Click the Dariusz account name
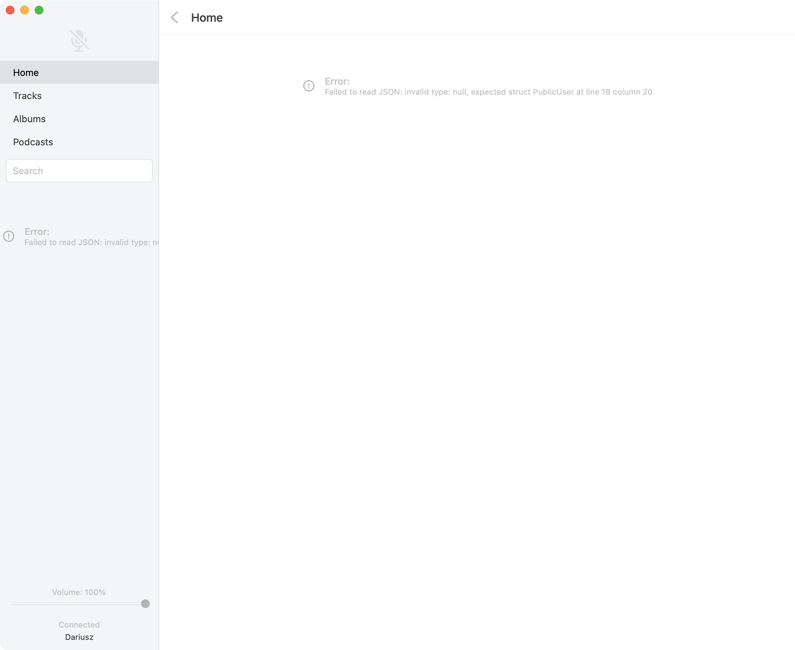Image resolution: width=795 pixels, height=650 pixels. point(79,637)
